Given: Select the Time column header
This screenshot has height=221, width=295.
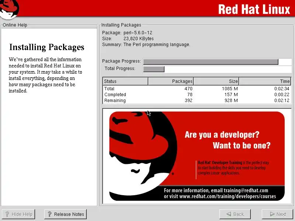Looking at the screenshot, I should (265, 81).
